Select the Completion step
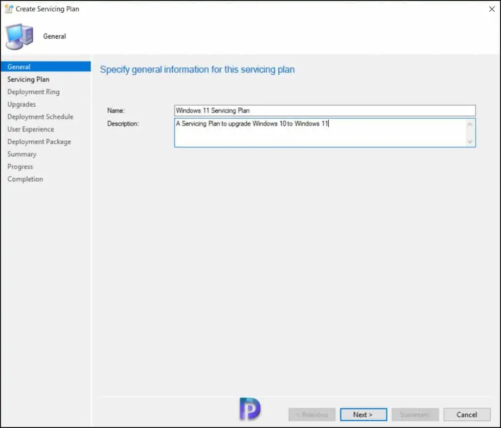 [x=25, y=179]
